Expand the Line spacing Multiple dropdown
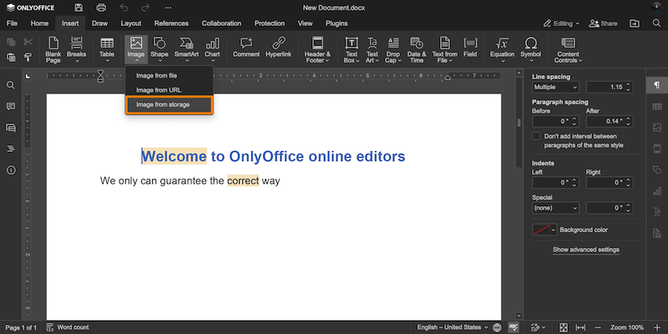Viewport: 668px width, 334px height. 555,87
